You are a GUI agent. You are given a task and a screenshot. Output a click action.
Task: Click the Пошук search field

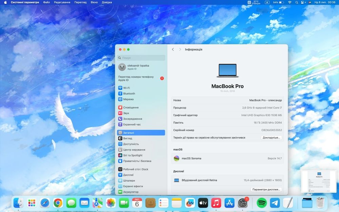141,58
